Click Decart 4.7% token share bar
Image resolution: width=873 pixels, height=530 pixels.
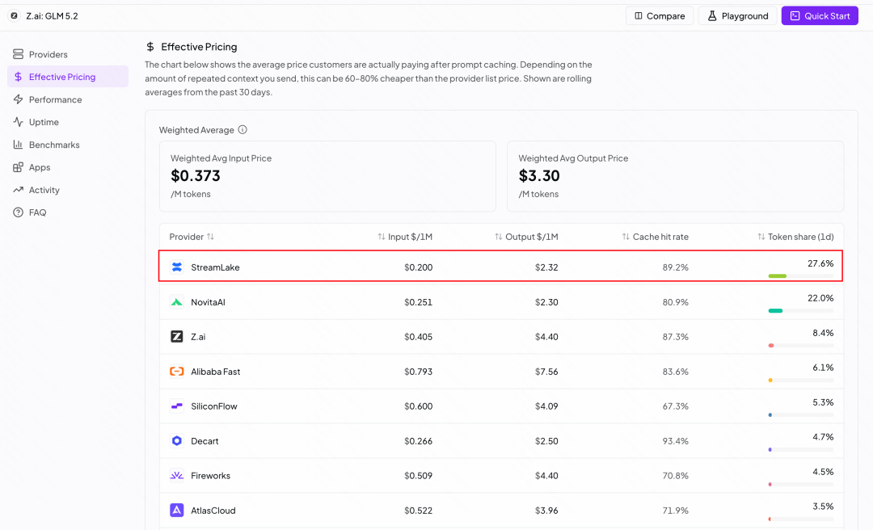pos(800,450)
